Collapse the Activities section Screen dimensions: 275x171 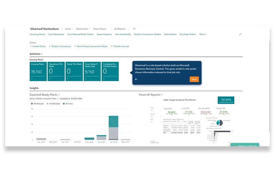[36, 54]
